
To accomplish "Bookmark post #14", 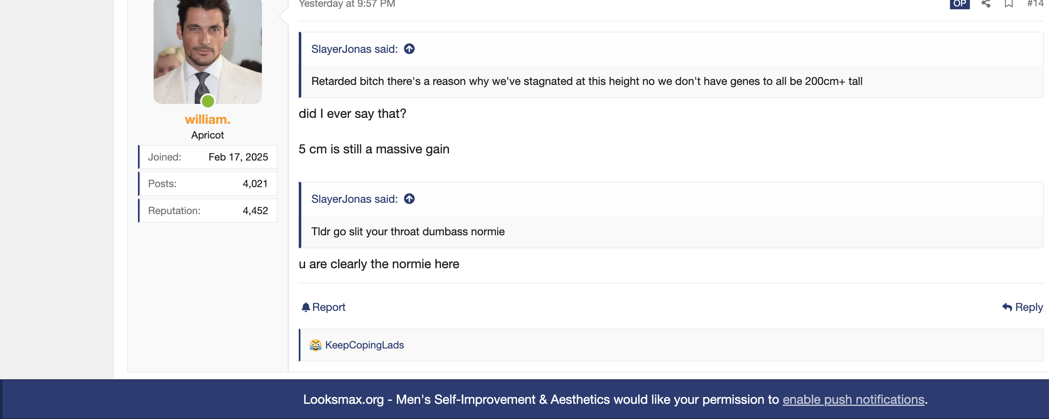I will [1009, 4].
